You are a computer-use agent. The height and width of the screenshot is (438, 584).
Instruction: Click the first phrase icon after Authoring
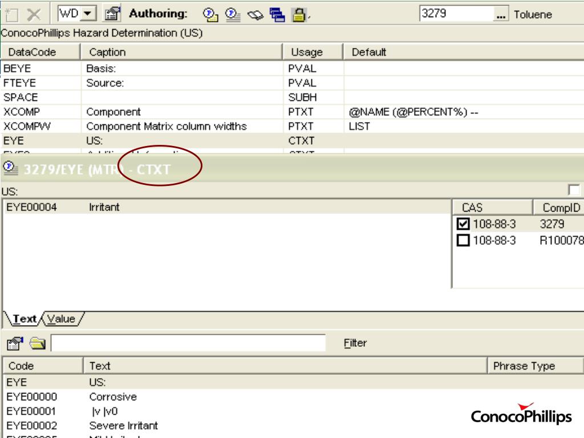(210, 15)
